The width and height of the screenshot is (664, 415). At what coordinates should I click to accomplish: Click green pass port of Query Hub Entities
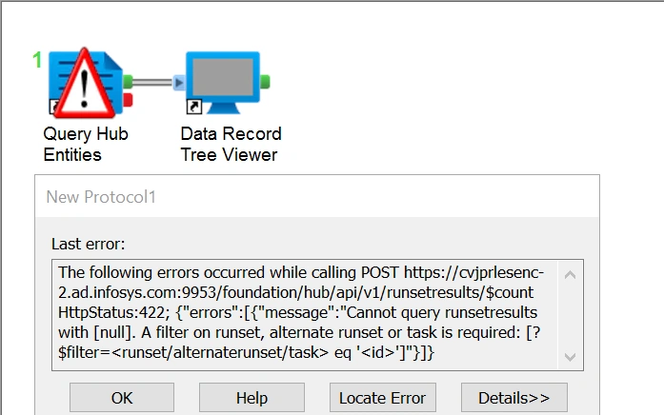(128, 81)
